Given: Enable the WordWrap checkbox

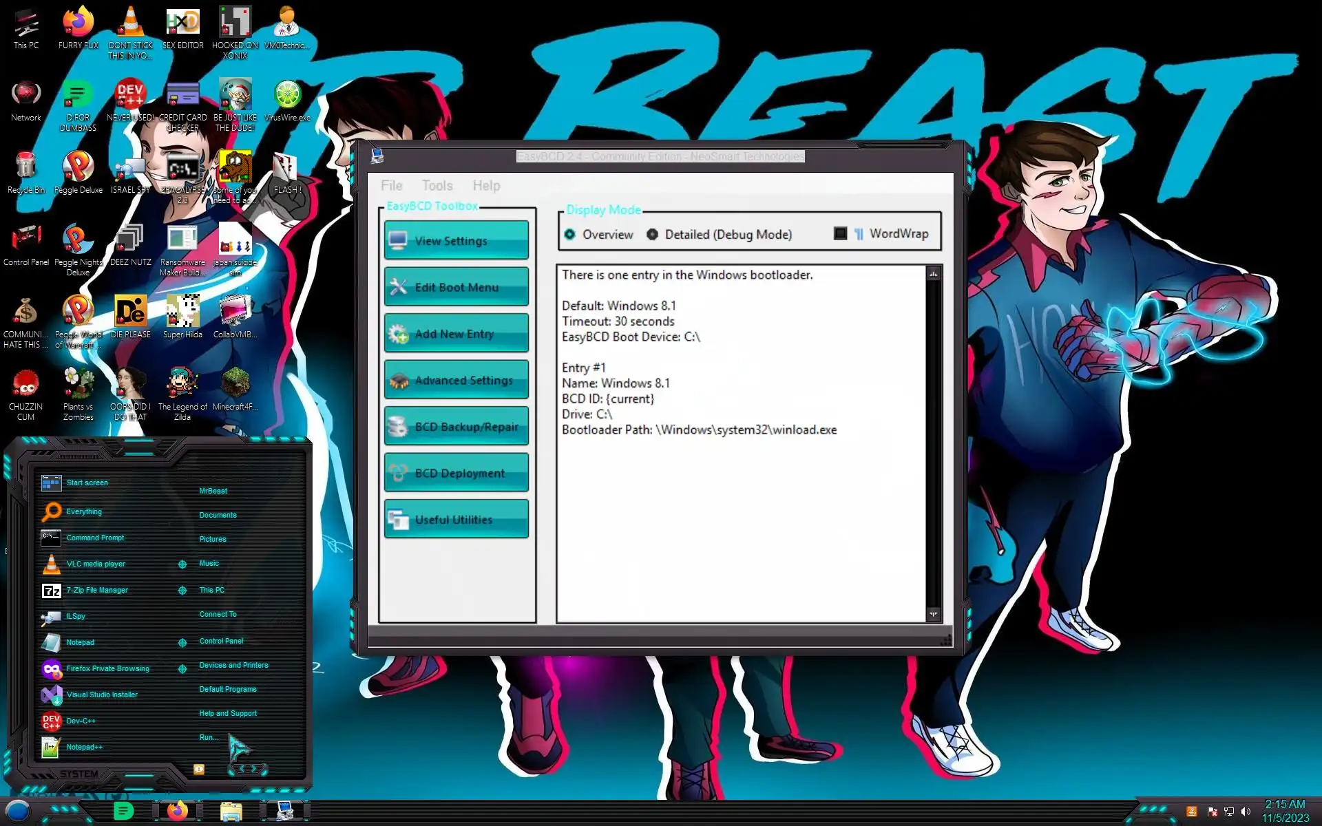Looking at the screenshot, I should coord(840,234).
